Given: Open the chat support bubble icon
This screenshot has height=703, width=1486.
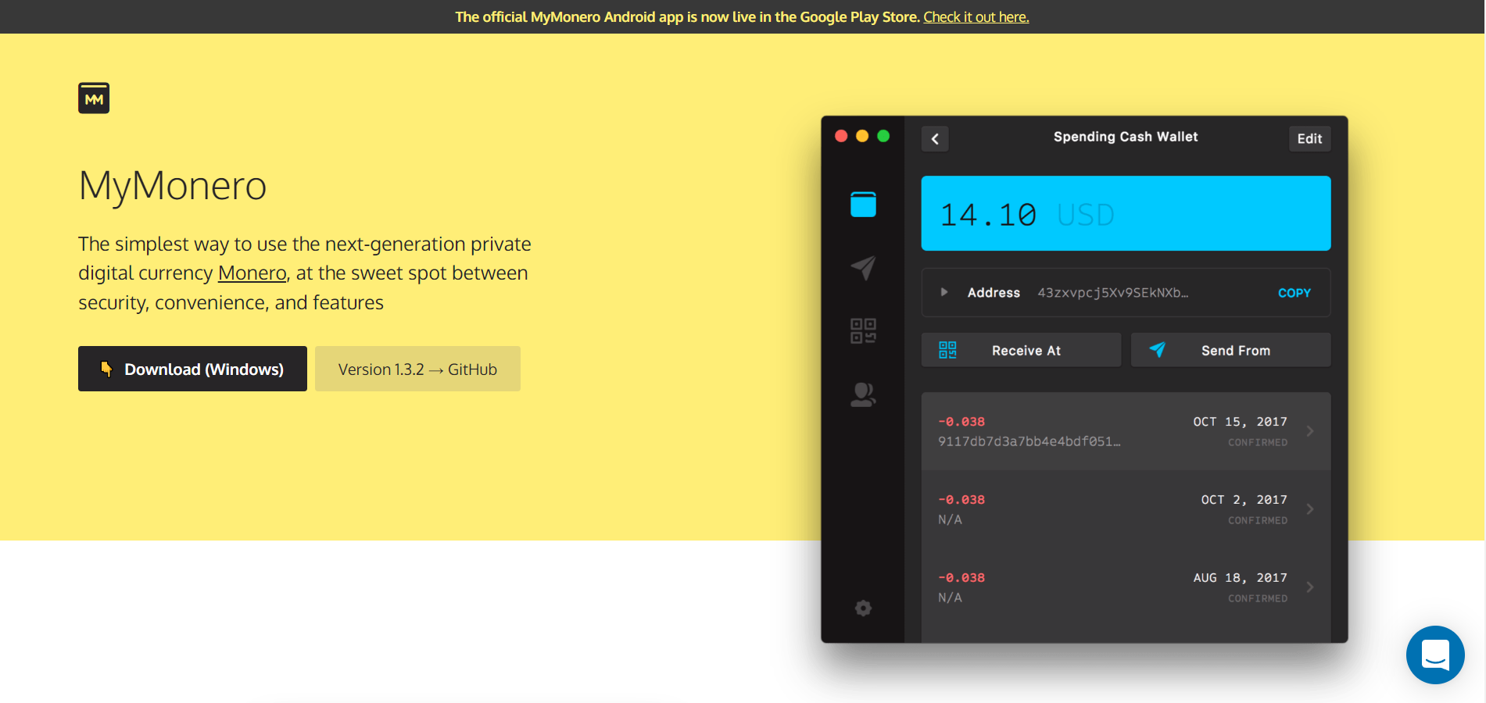Looking at the screenshot, I should point(1435,655).
